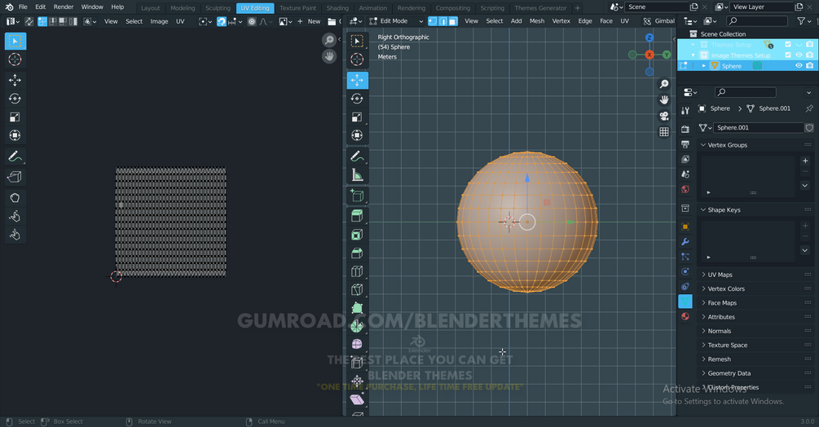
Task: Hide the Sphere object in viewport
Action: pyautogui.click(x=799, y=66)
